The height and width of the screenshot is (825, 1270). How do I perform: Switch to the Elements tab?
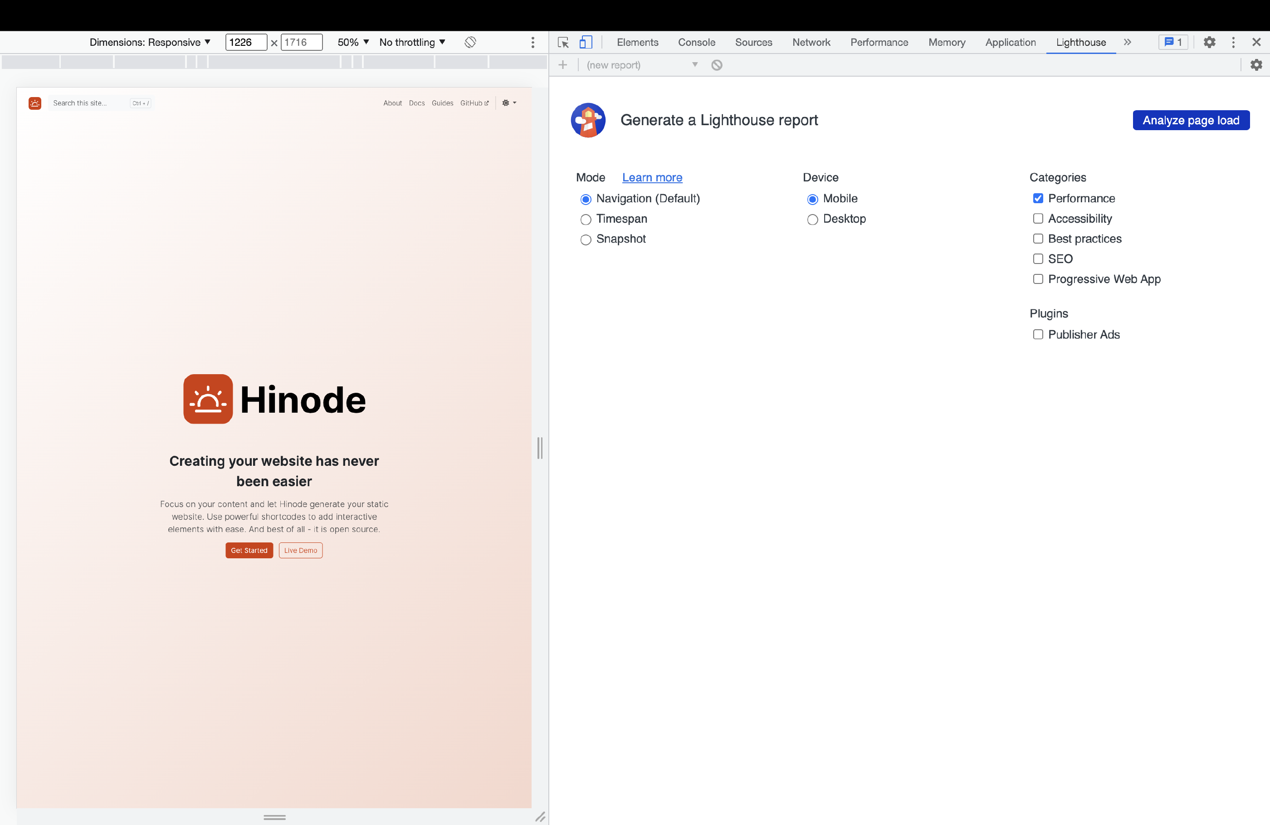pyautogui.click(x=637, y=42)
